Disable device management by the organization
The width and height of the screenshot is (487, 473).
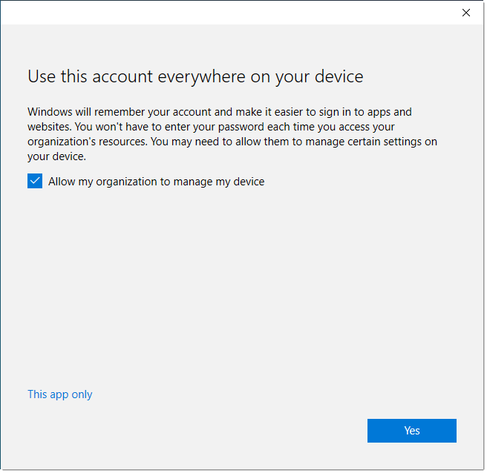click(35, 181)
